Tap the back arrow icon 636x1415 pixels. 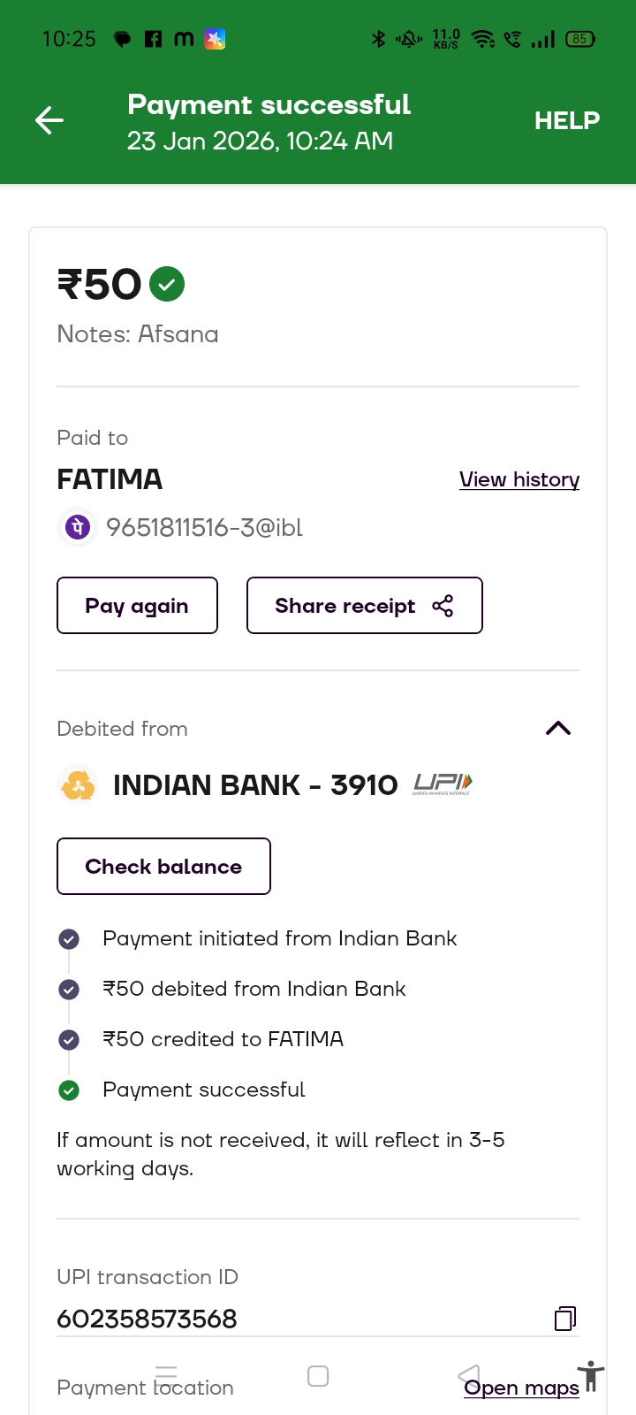(x=49, y=120)
